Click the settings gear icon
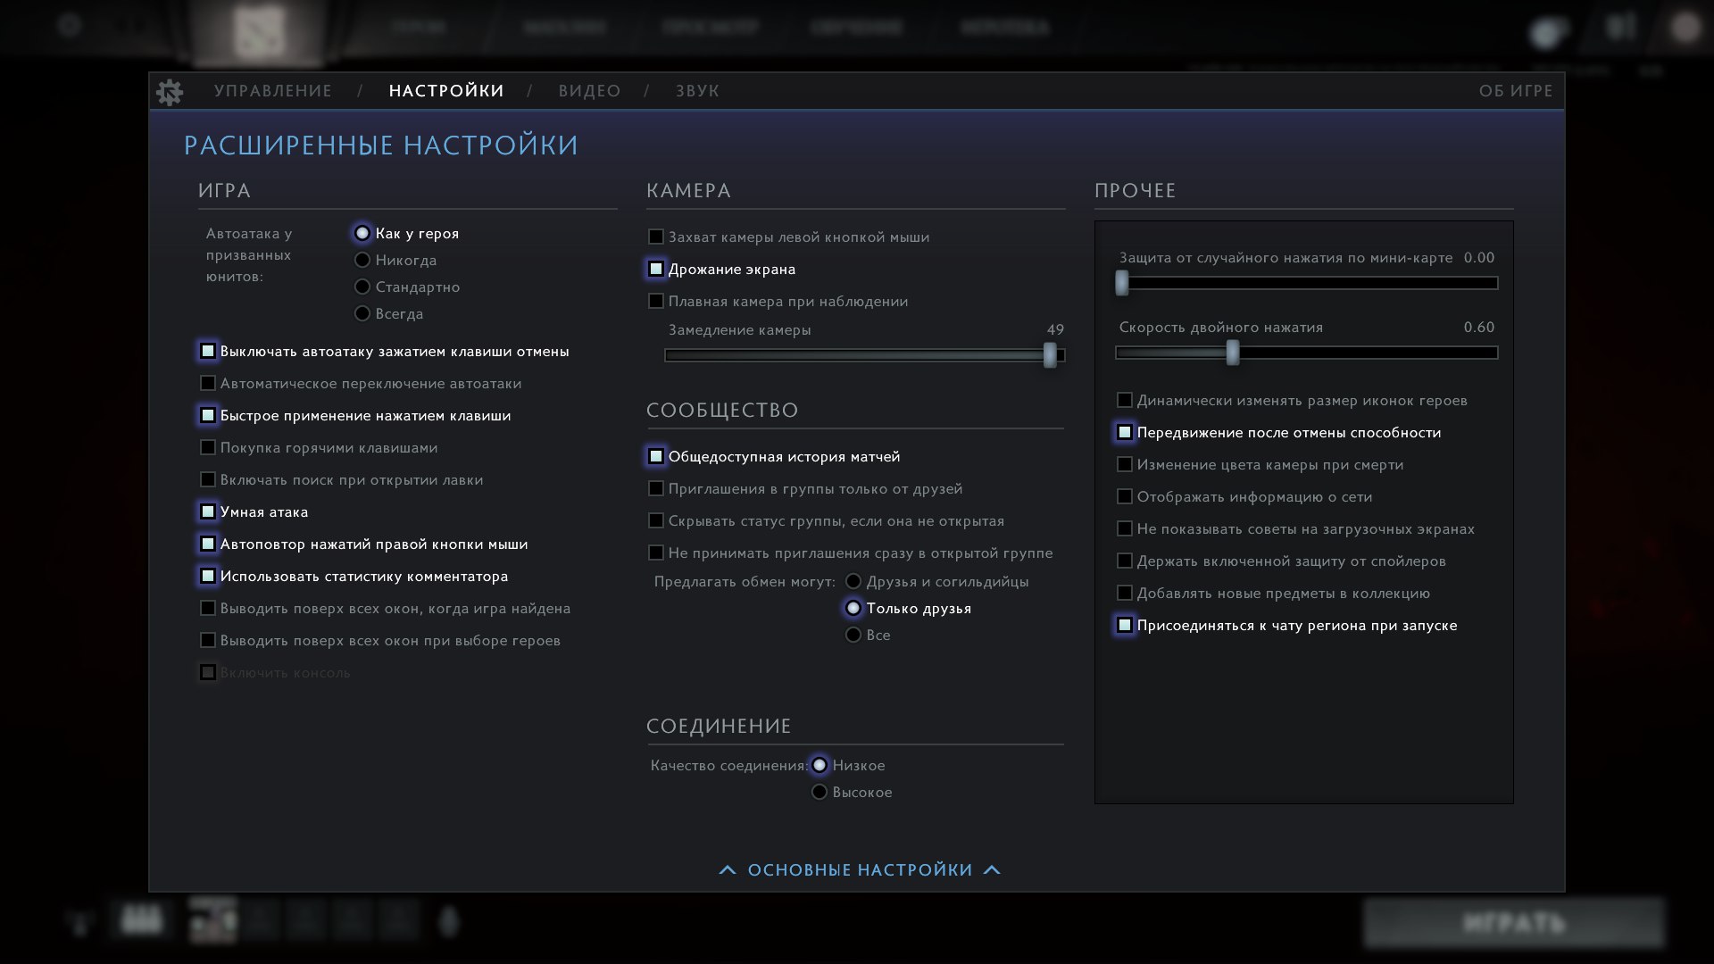 [x=170, y=91]
